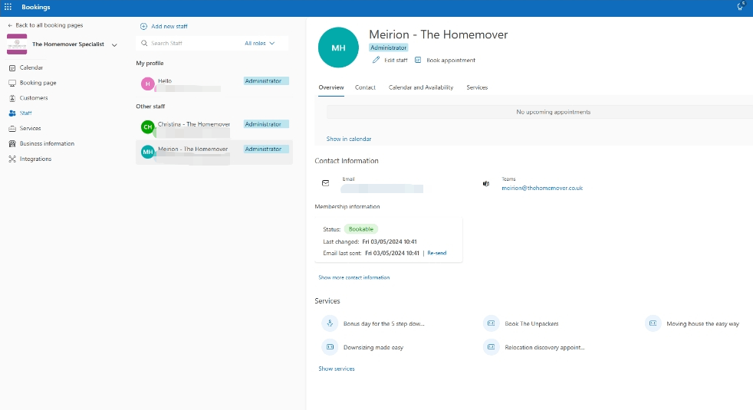Viewport: 753px width, 410px height.
Task: Open the Business information sidebar icon
Action: [12, 143]
